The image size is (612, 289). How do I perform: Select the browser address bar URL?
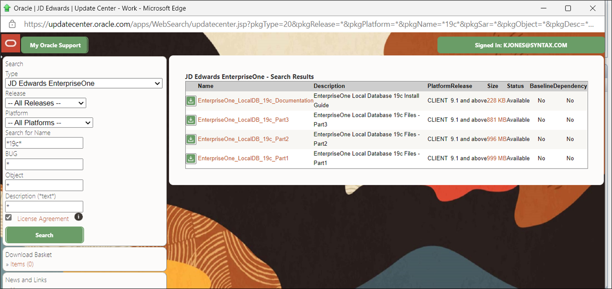[x=309, y=24]
